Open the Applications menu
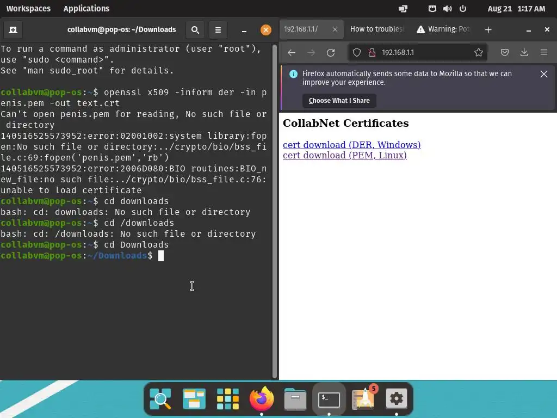The image size is (557, 418). click(86, 9)
